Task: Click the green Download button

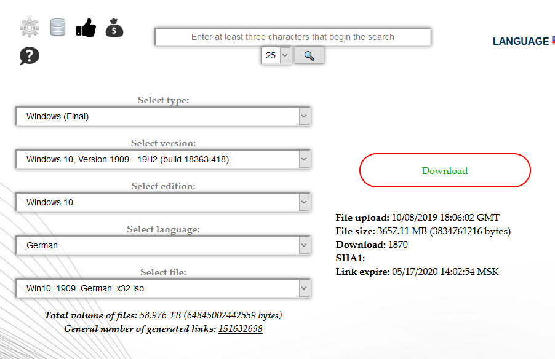Action: click(x=445, y=170)
